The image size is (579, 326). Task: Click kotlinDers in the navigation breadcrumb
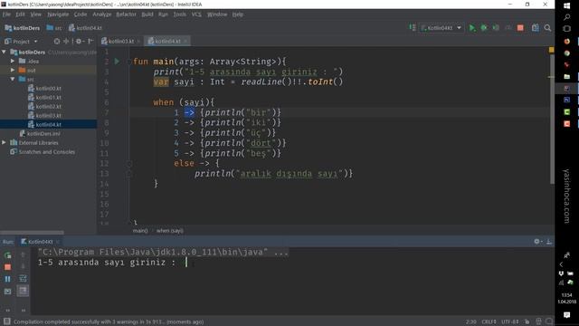(x=23, y=28)
